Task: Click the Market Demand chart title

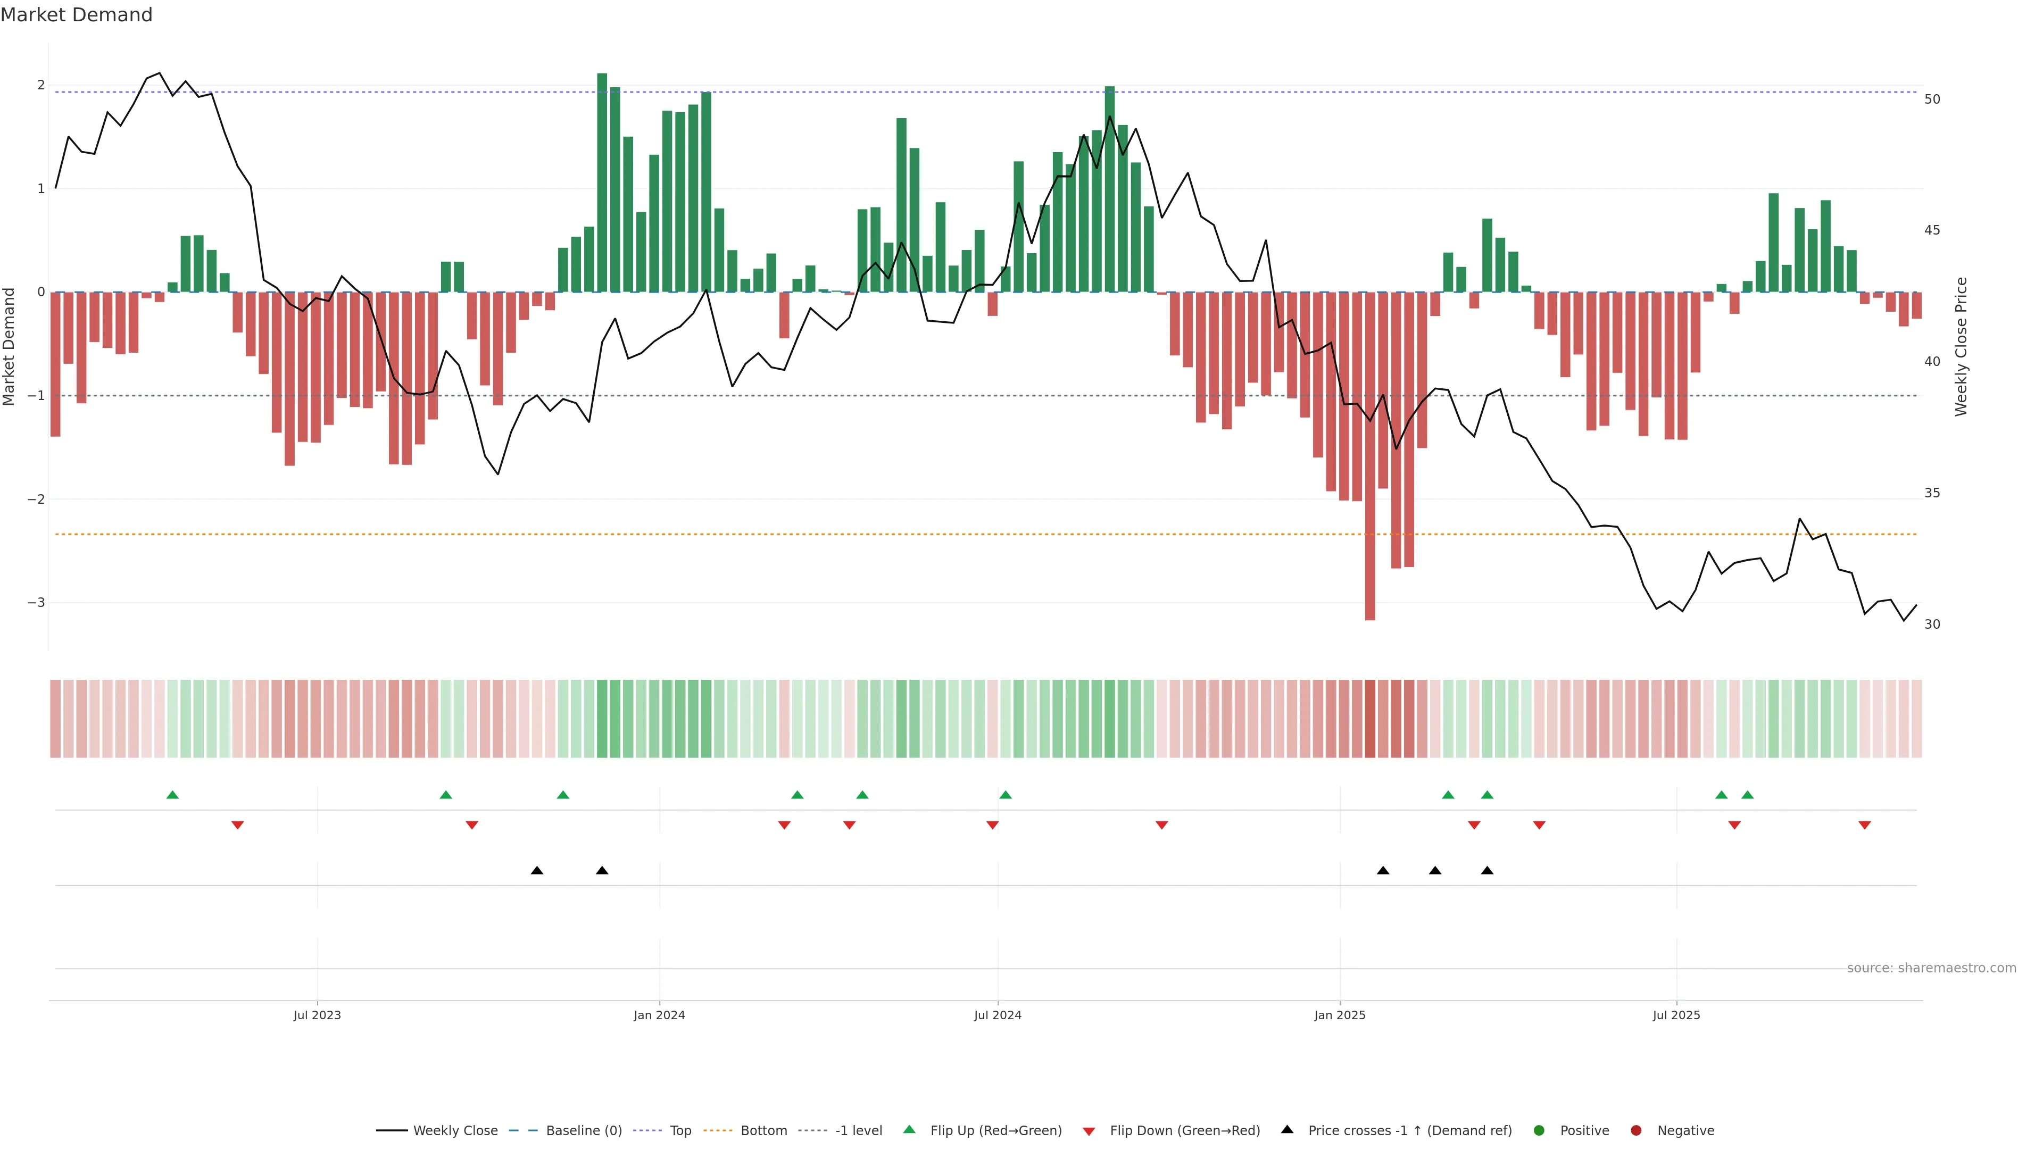Action: [x=76, y=15]
